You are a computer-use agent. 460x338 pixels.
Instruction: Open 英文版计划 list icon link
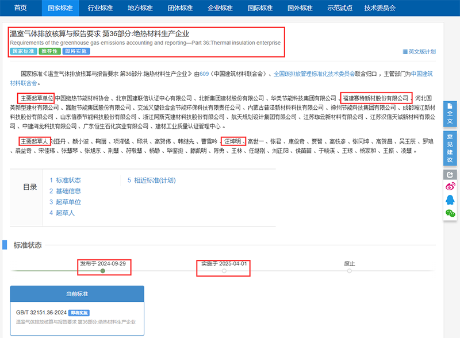tap(419, 52)
